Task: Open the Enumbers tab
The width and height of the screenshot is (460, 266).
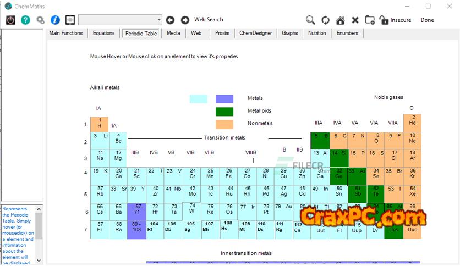Action: point(347,33)
